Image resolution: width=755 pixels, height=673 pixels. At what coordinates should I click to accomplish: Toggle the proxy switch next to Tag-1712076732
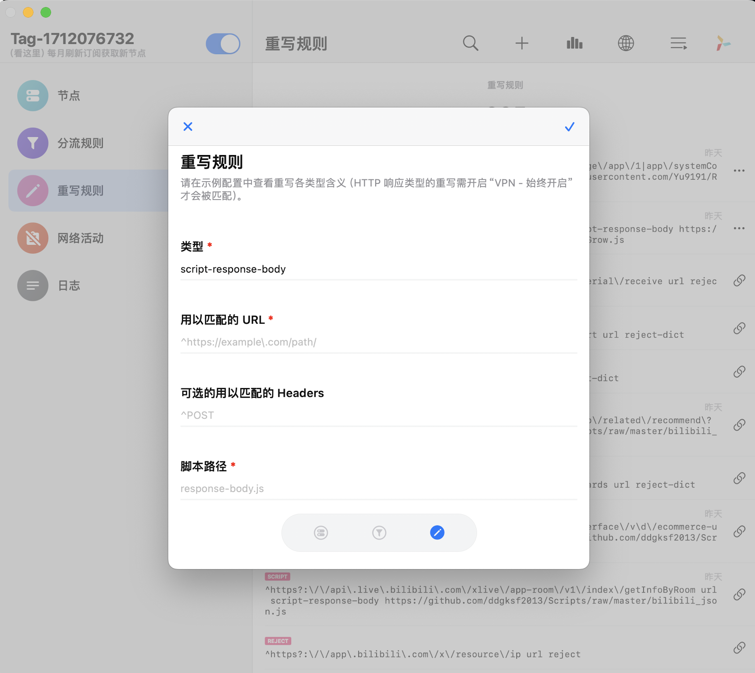tap(223, 44)
